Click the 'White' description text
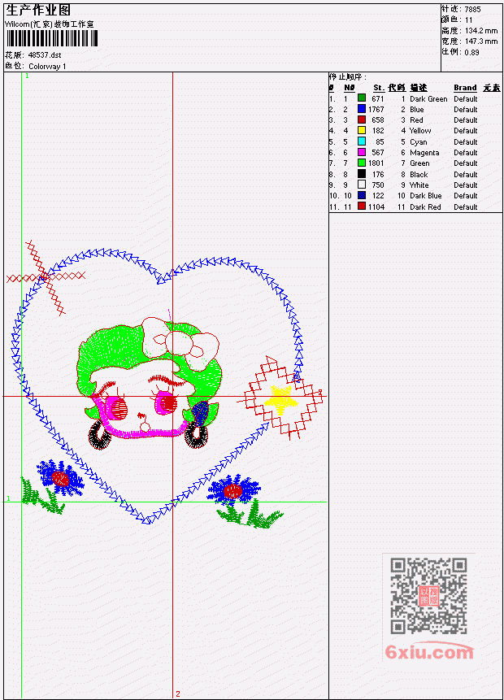This screenshot has height=700, width=504. (419, 185)
